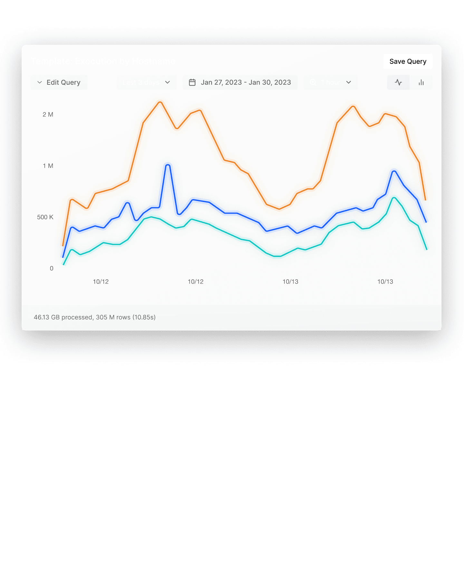The width and height of the screenshot is (464, 578).
Task: Open the Last 3 days dropdown
Action: 146,82
